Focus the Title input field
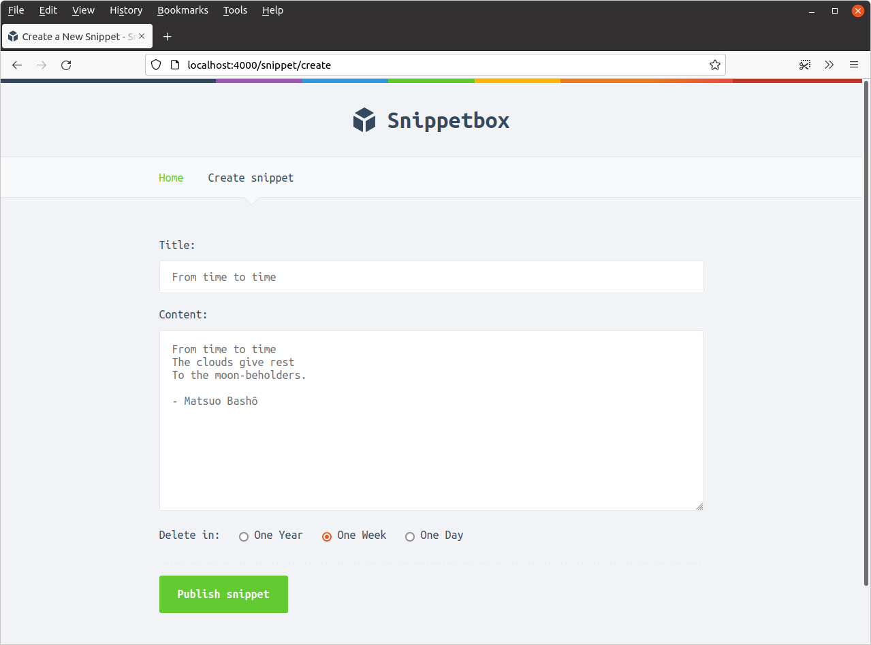 pos(431,277)
